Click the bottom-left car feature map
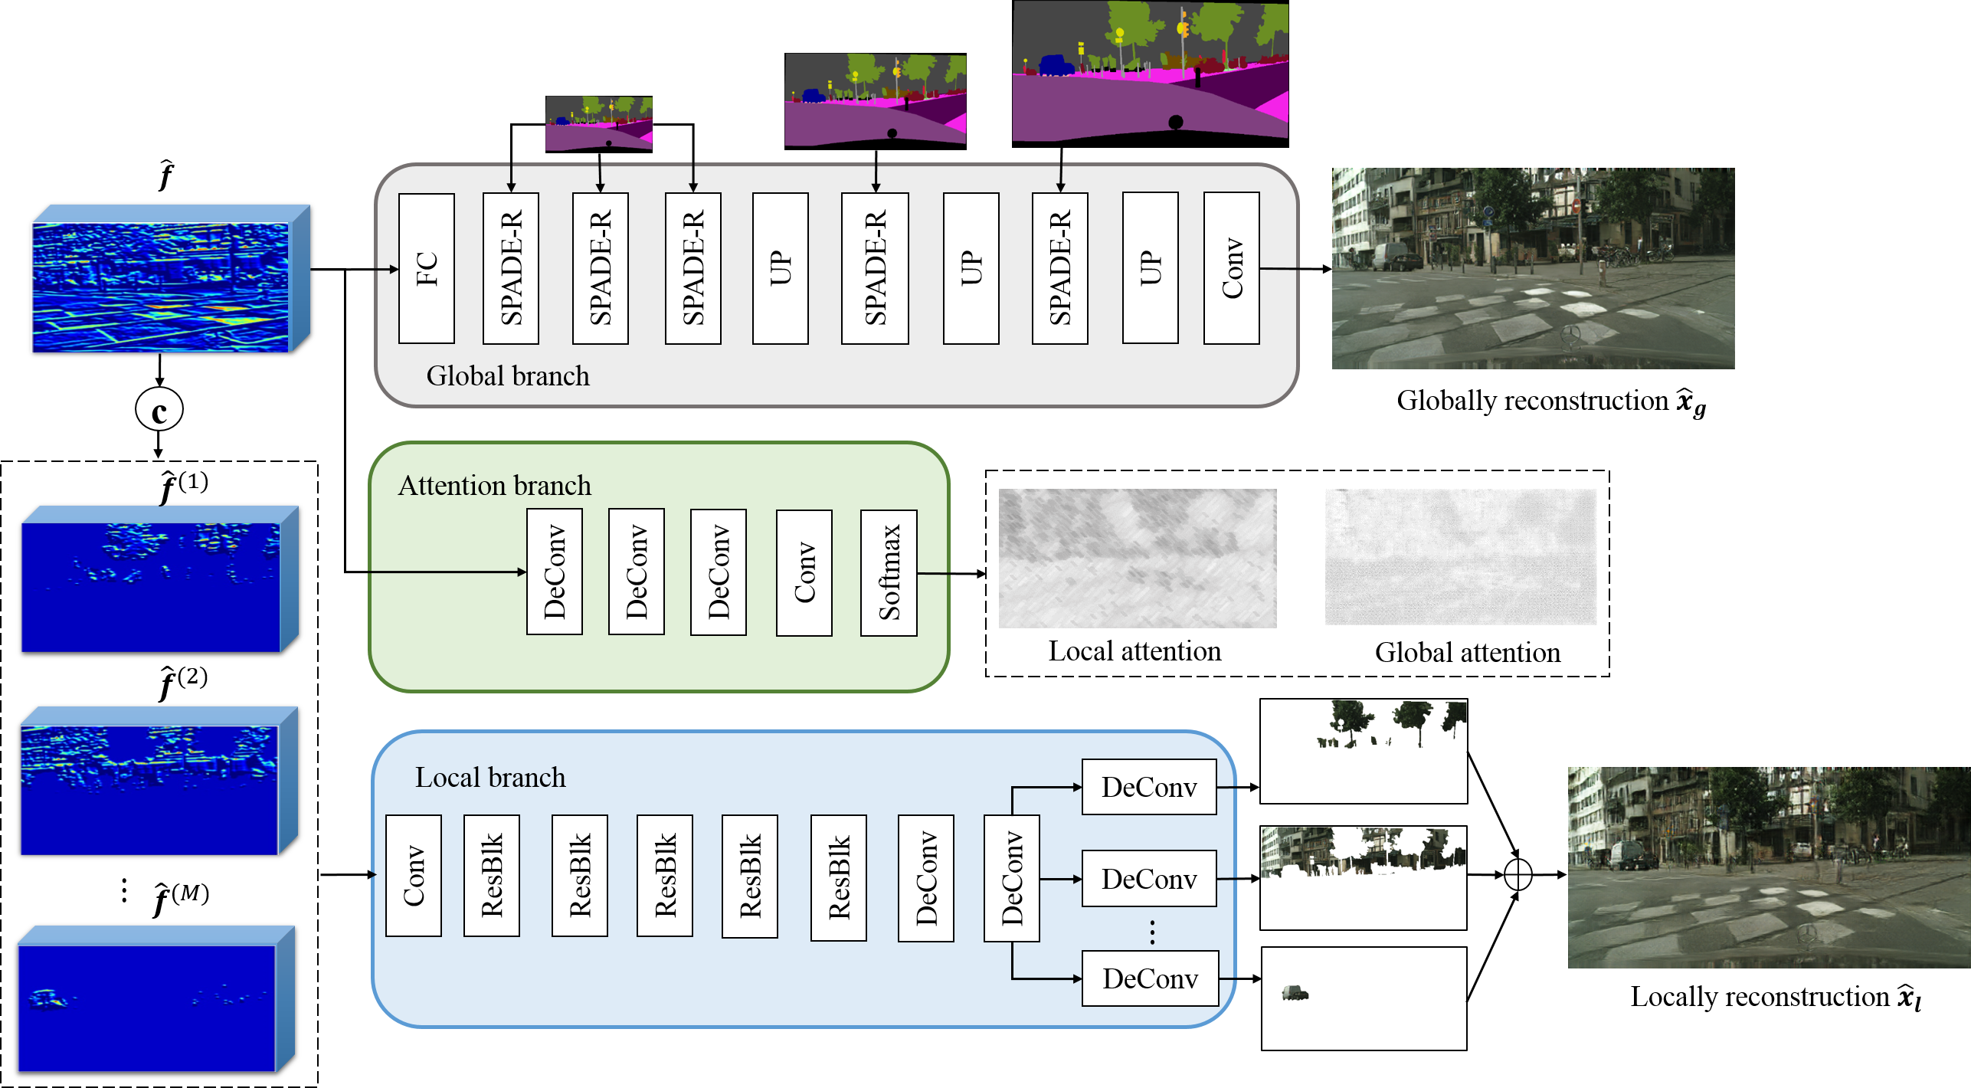 (x=147, y=1007)
